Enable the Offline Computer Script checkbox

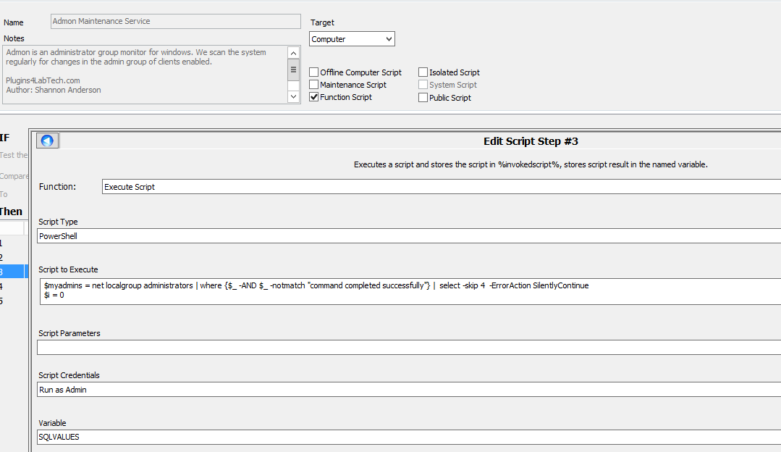[314, 72]
